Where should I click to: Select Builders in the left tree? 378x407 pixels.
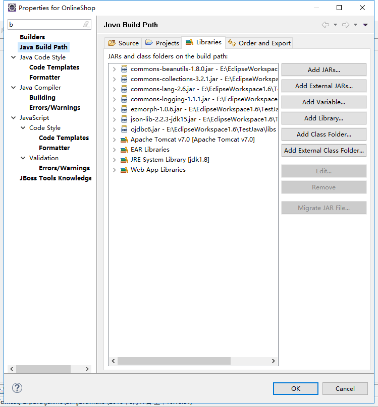(x=32, y=37)
